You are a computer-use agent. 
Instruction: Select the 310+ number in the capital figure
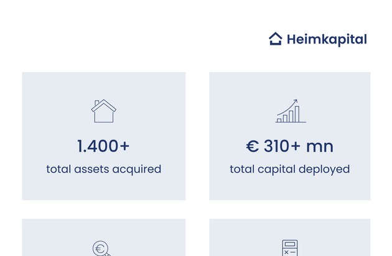[x=282, y=147]
